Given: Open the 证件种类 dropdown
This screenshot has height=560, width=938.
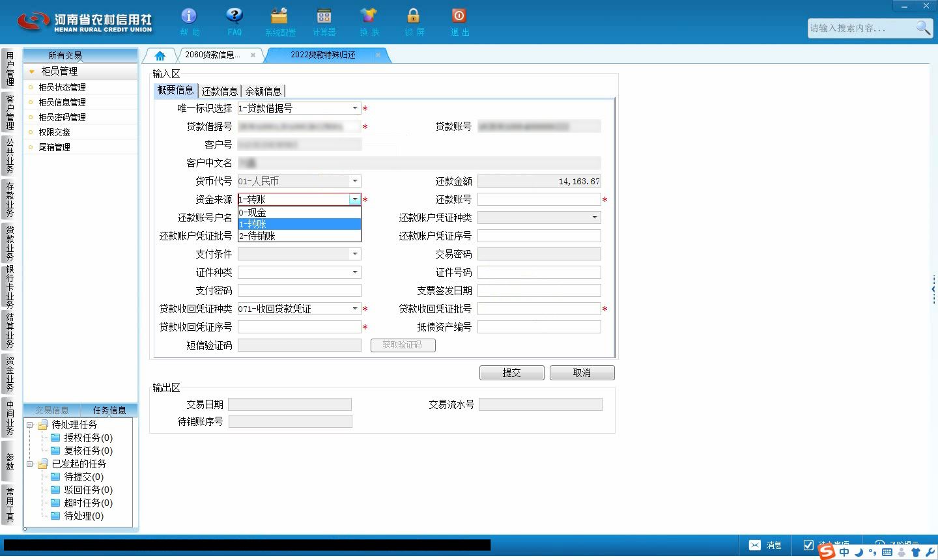Looking at the screenshot, I should tap(355, 272).
